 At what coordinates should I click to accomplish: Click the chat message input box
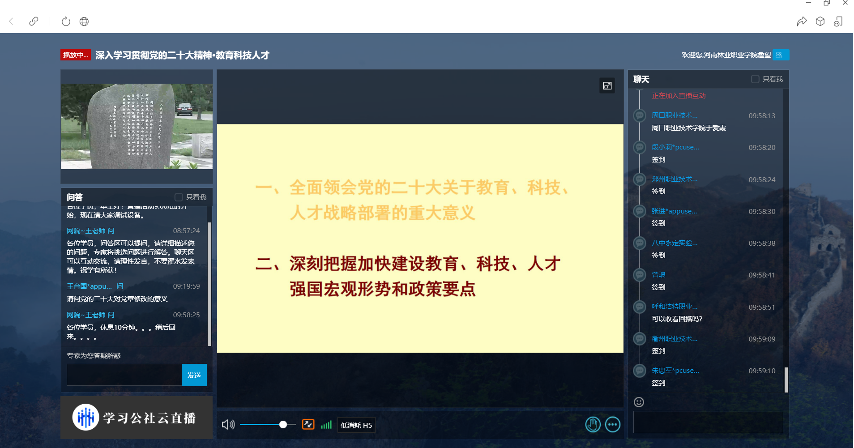[x=708, y=422]
